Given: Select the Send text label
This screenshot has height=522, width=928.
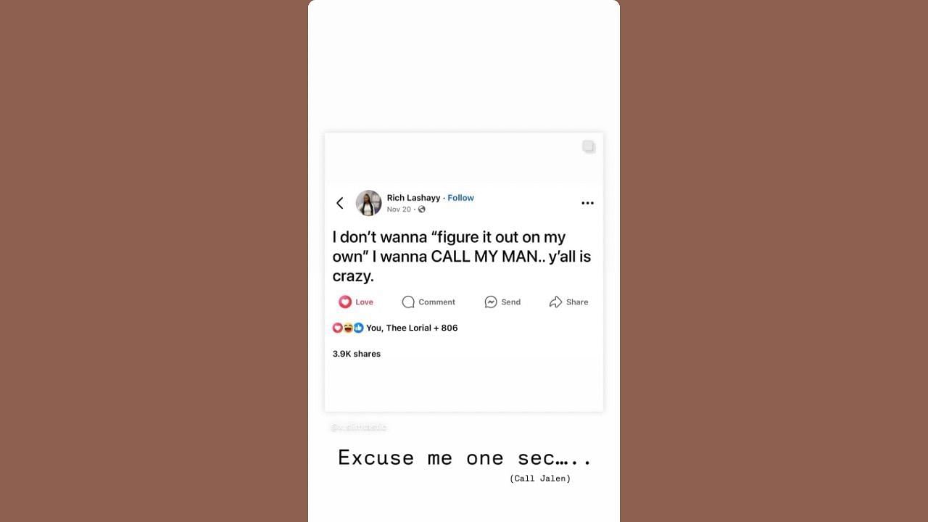Looking at the screenshot, I should [x=510, y=302].
